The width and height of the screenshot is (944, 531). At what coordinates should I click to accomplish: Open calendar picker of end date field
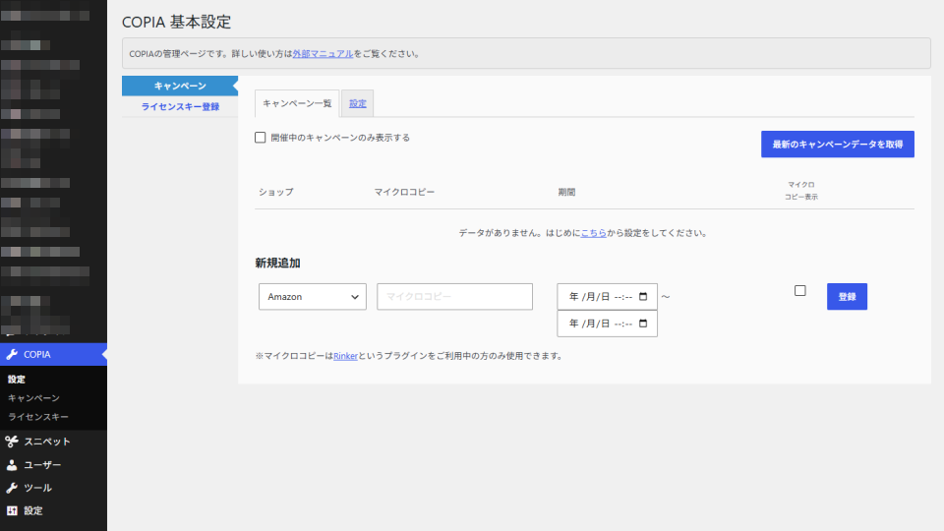tap(643, 324)
